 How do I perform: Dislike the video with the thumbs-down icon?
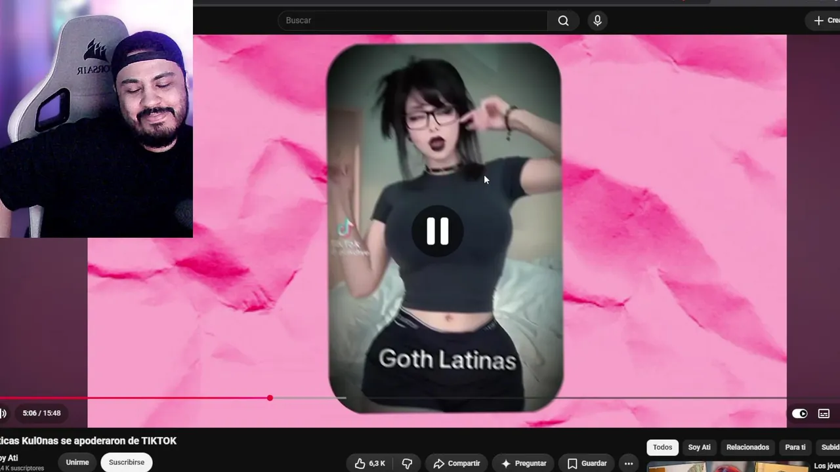(x=407, y=463)
